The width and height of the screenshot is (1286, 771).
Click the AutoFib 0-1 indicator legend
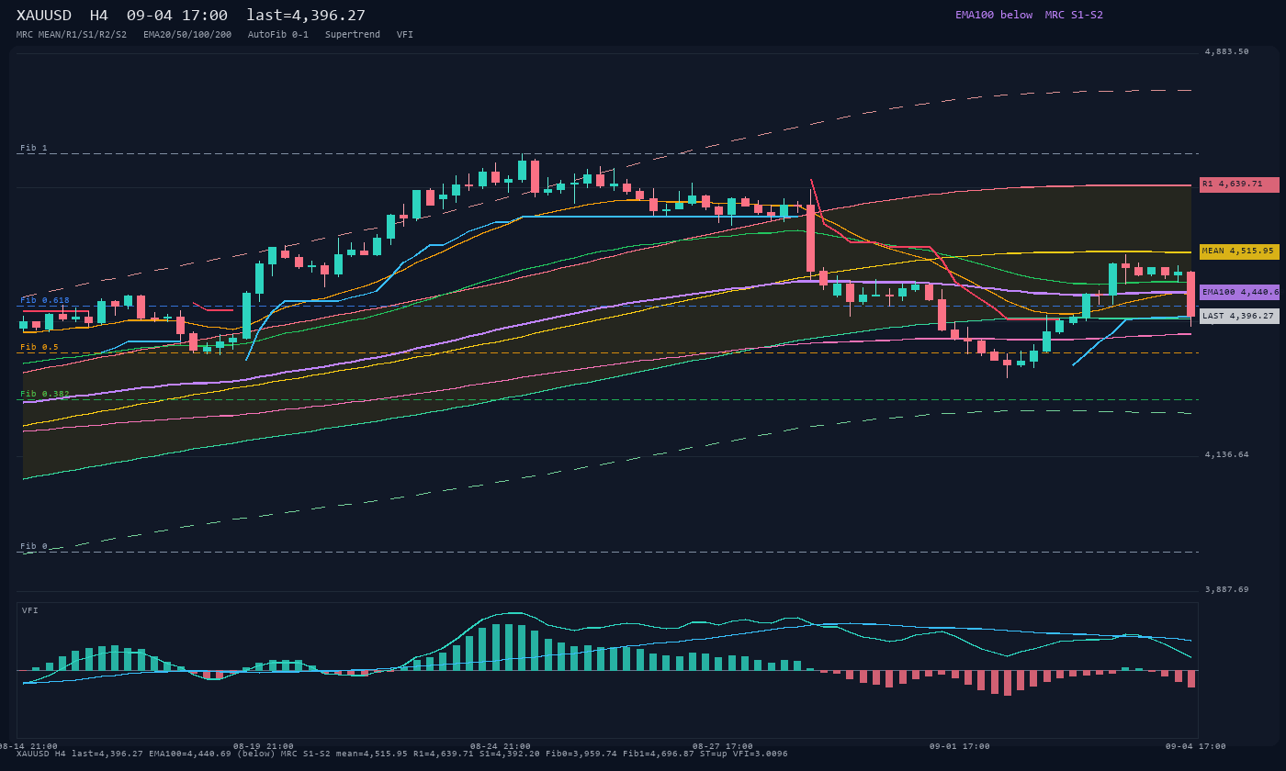[278, 35]
